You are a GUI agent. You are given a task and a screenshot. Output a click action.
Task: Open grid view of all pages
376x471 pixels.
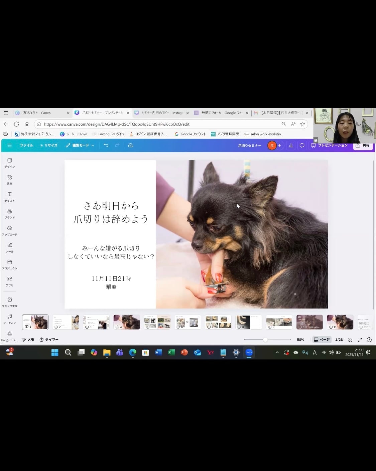click(350, 340)
